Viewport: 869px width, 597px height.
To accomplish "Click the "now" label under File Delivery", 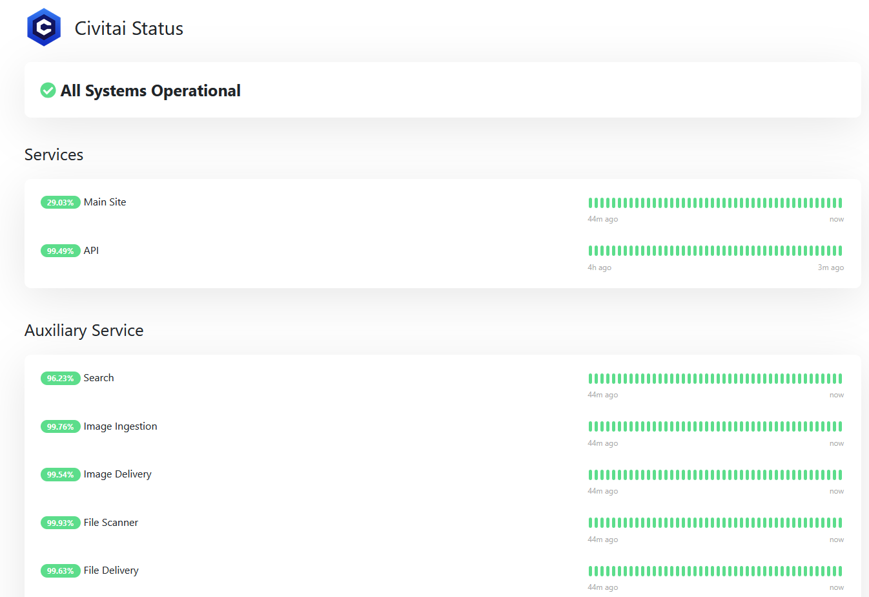I will [x=837, y=587].
